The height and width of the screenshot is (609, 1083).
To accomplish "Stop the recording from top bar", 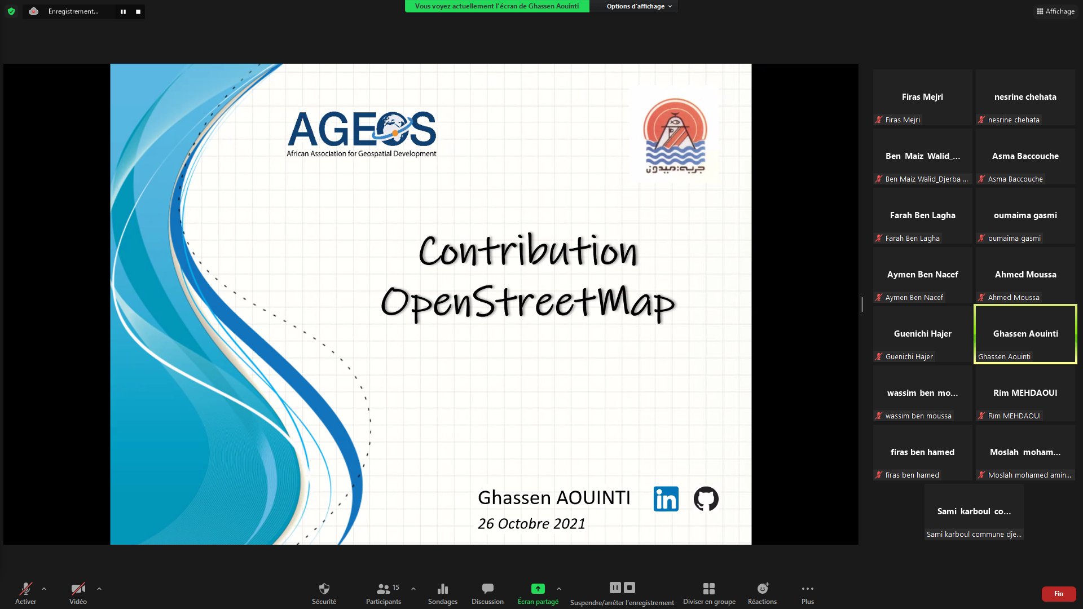I will click(138, 11).
